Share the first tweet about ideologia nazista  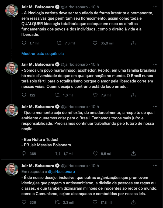click(133, 43)
